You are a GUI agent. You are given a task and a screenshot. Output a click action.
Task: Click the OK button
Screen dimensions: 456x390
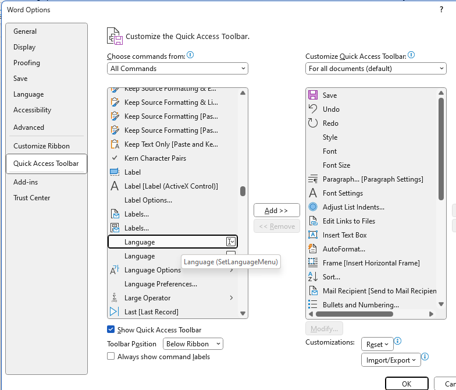point(407,384)
